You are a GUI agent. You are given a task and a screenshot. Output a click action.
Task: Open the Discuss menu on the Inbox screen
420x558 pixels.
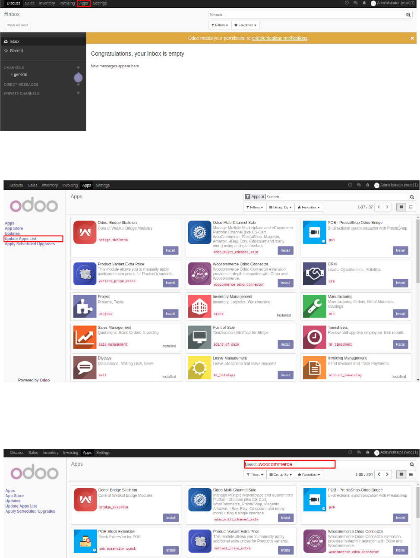(x=13, y=3)
